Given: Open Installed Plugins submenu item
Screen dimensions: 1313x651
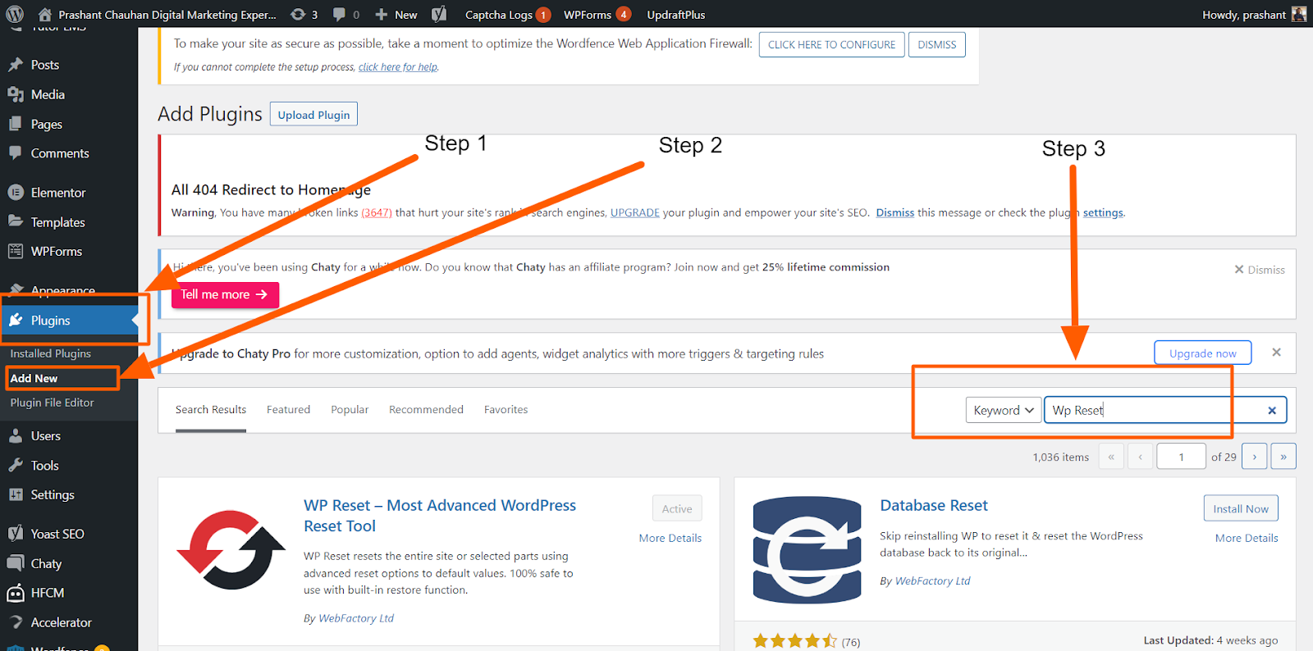Looking at the screenshot, I should [x=51, y=353].
